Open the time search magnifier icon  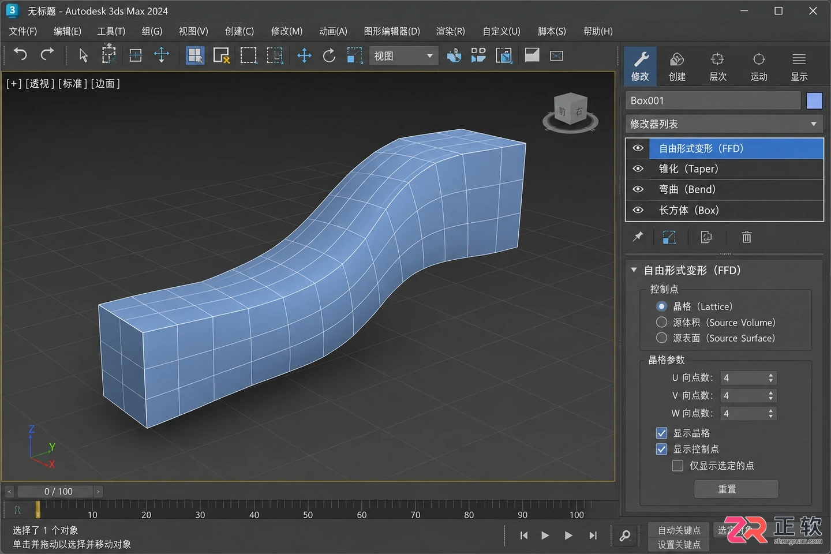tap(625, 536)
